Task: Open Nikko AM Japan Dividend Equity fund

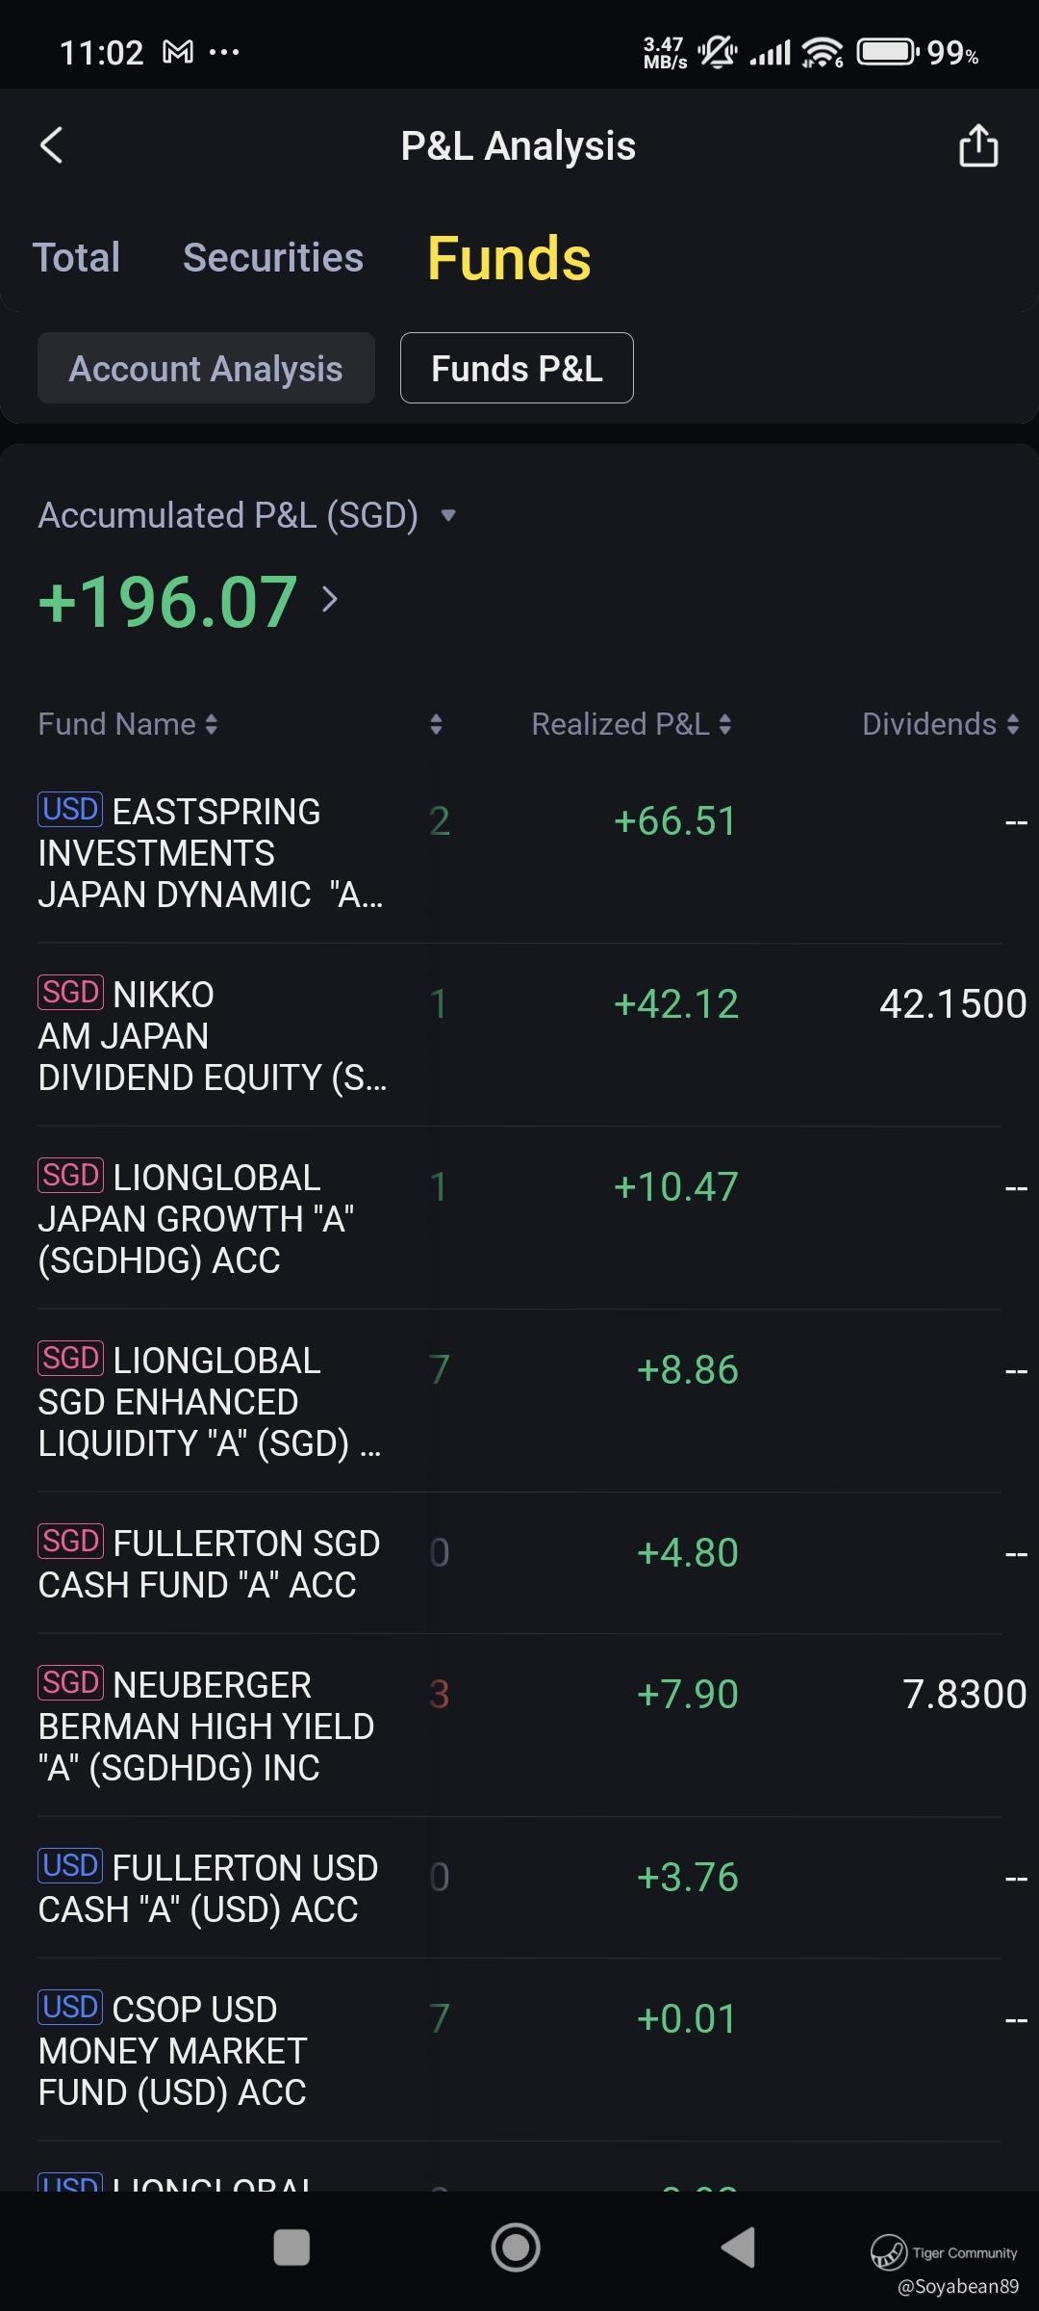Action: pyautogui.click(x=212, y=1036)
